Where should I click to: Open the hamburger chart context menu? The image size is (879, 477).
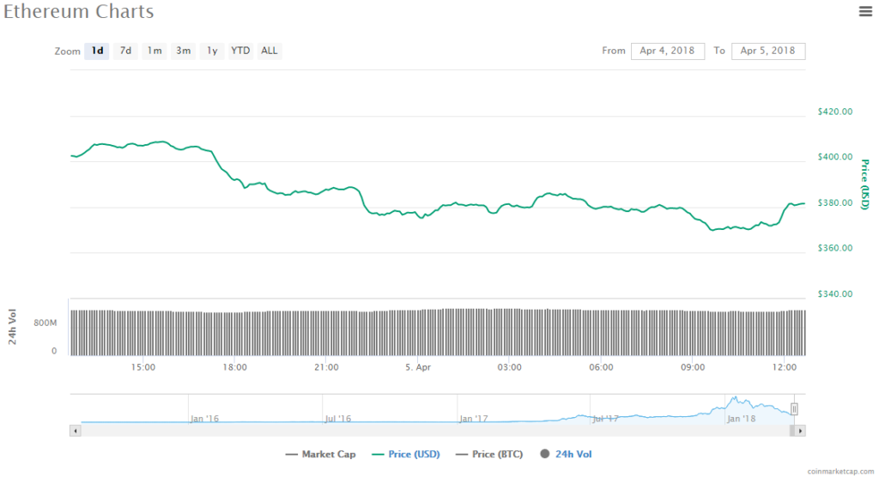click(x=865, y=11)
